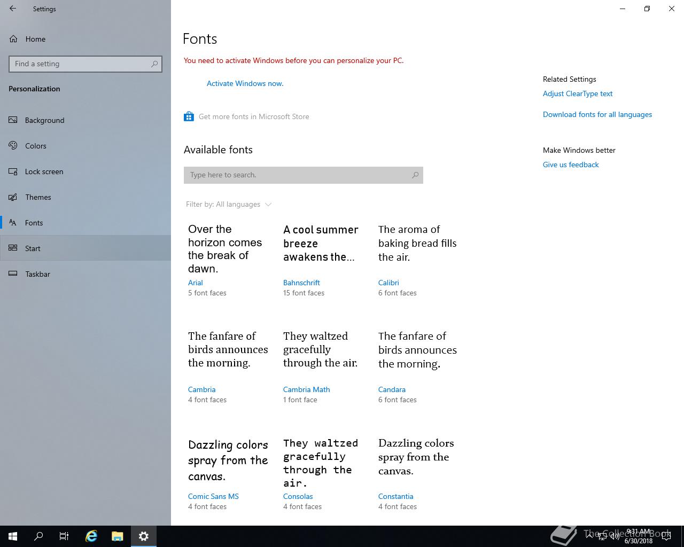
Task: Click the magnifier in font search box
Action: (x=415, y=175)
